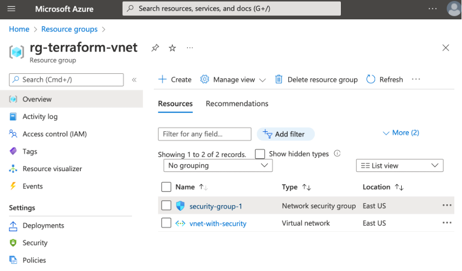
Task: Collapse the left navigation sidebar
Action: click(134, 80)
